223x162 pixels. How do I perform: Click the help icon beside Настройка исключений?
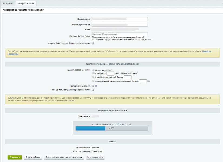[x=96, y=86]
